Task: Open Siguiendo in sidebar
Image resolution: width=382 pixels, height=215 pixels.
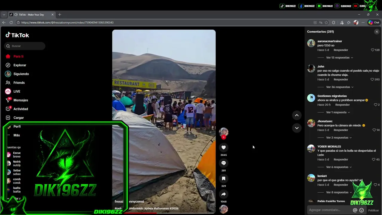Action: pyautogui.click(x=21, y=74)
